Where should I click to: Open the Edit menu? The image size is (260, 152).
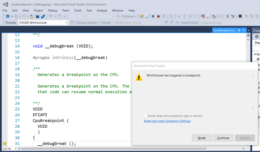pyautogui.click(x=15, y=10)
